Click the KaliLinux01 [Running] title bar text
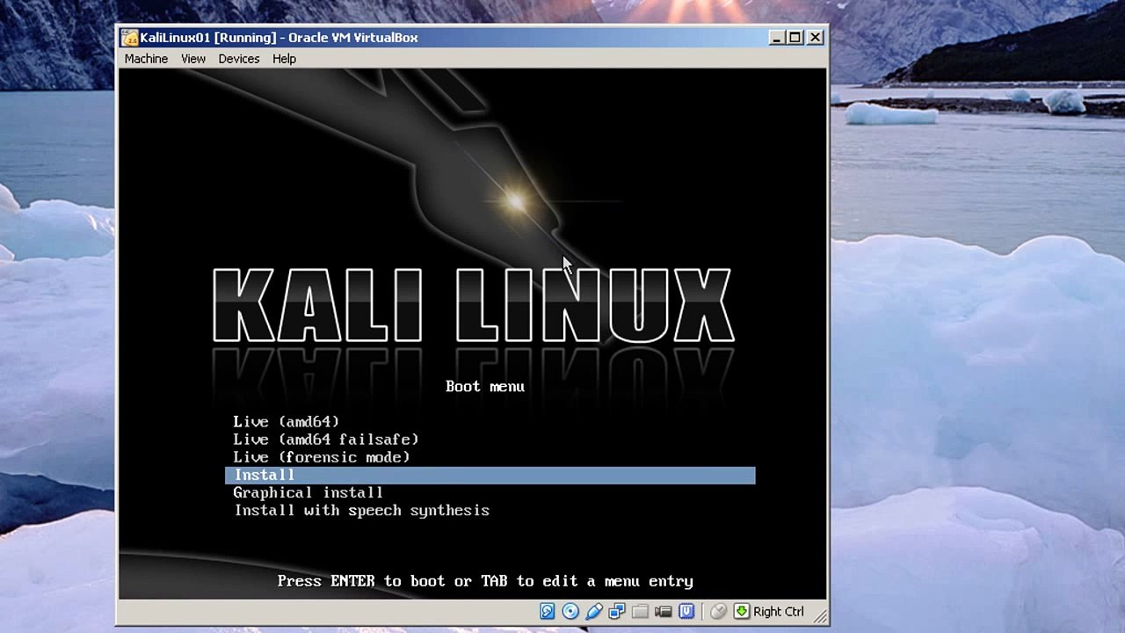 [x=279, y=38]
